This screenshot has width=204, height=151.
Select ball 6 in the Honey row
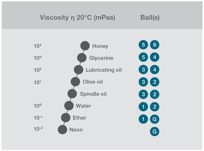click(154, 45)
